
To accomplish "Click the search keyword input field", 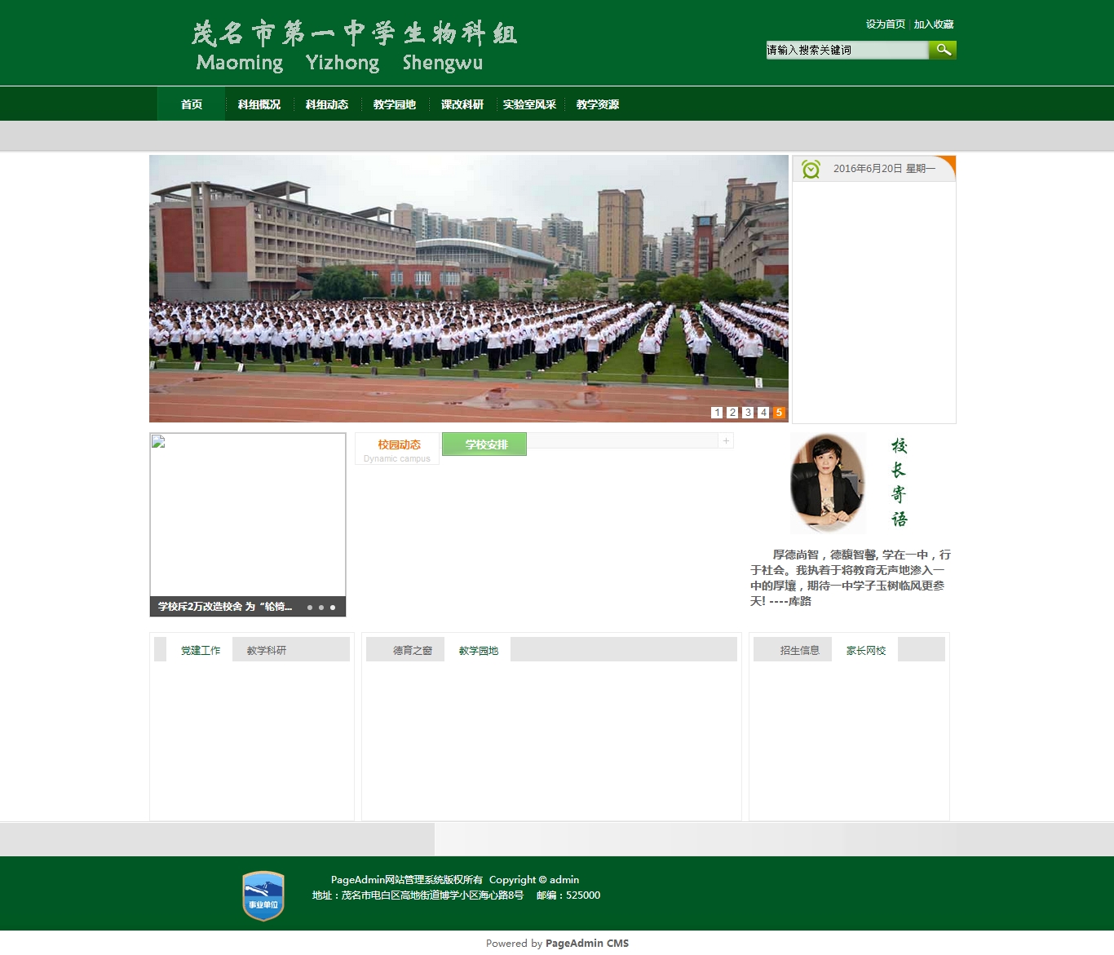I will tap(847, 50).
